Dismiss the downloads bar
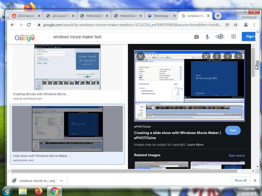 coord(255,180)
